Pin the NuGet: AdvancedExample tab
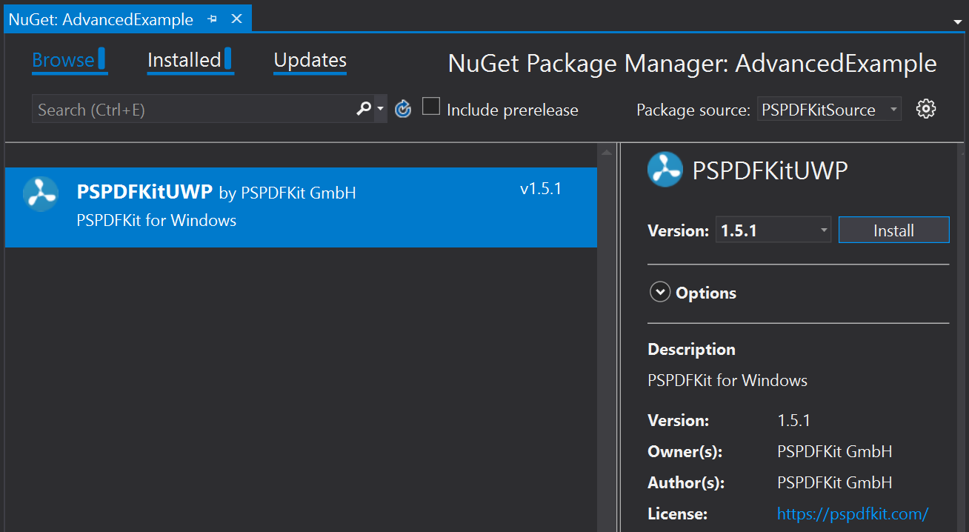969x532 pixels. 213,19
